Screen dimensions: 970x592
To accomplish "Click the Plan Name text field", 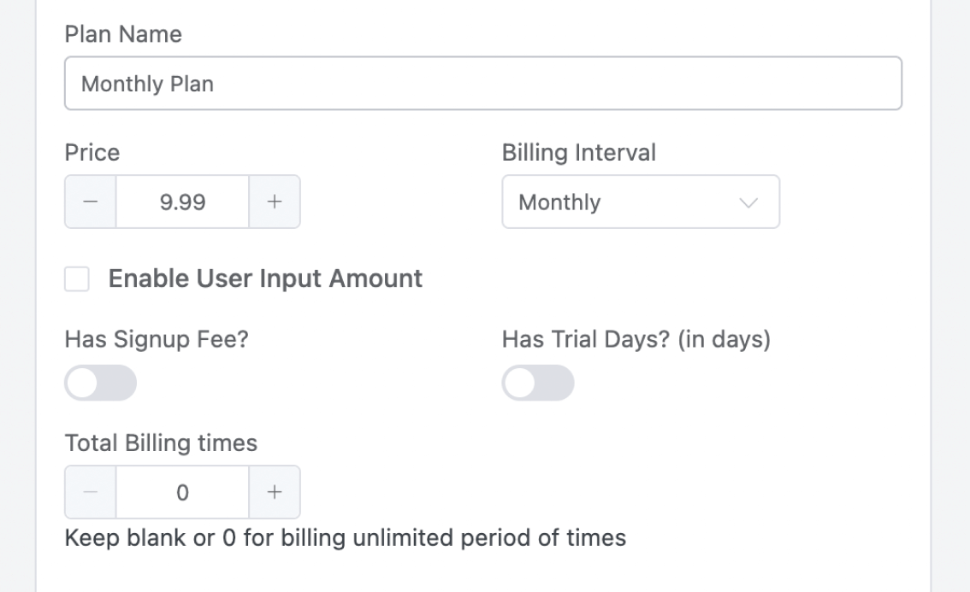I will click(482, 84).
